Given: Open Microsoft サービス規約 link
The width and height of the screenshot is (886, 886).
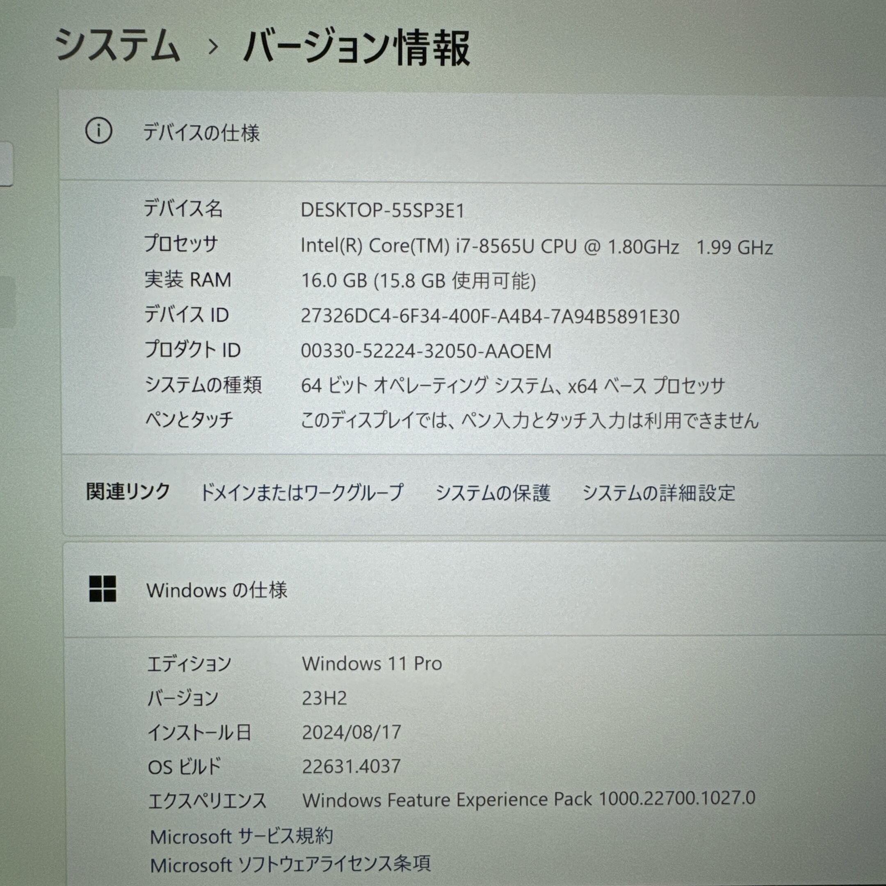Looking at the screenshot, I should click(241, 836).
